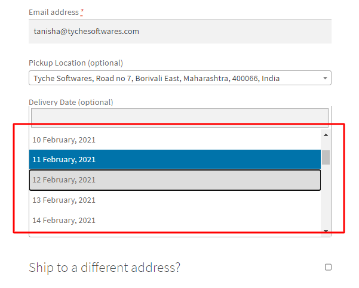The height and width of the screenshot is (288, 359).
Task: Click the 'Ship to a different address?' heading
Action: click(x=105, y=267)
